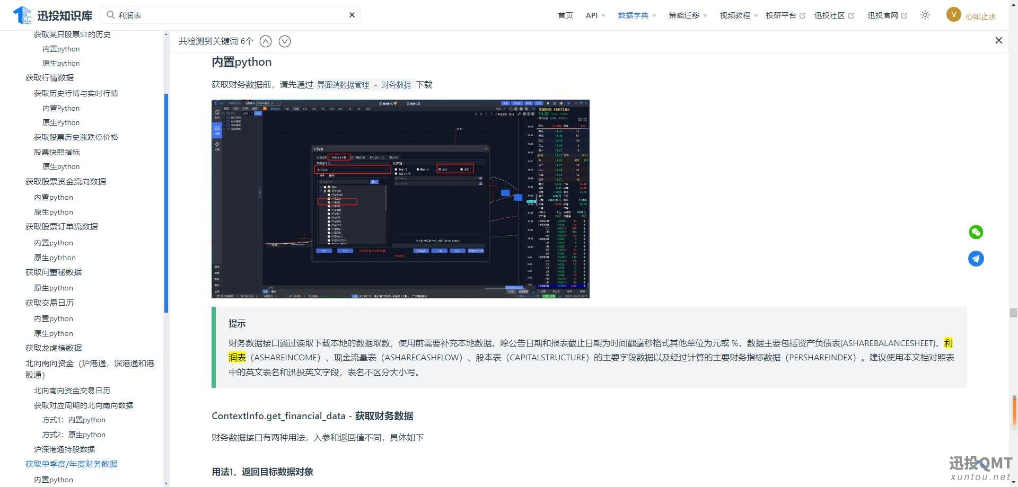Screen dimensions: 1018x487
Task: Click the 界面端数据管理 - 财务数据 code text
Action: pos(364,85)
